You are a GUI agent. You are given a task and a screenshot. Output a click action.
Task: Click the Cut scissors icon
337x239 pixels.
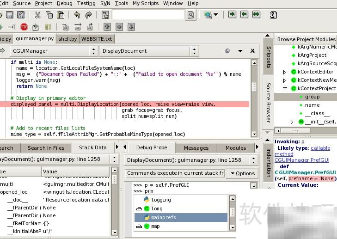pyautogui.click(x=37, y=15)
